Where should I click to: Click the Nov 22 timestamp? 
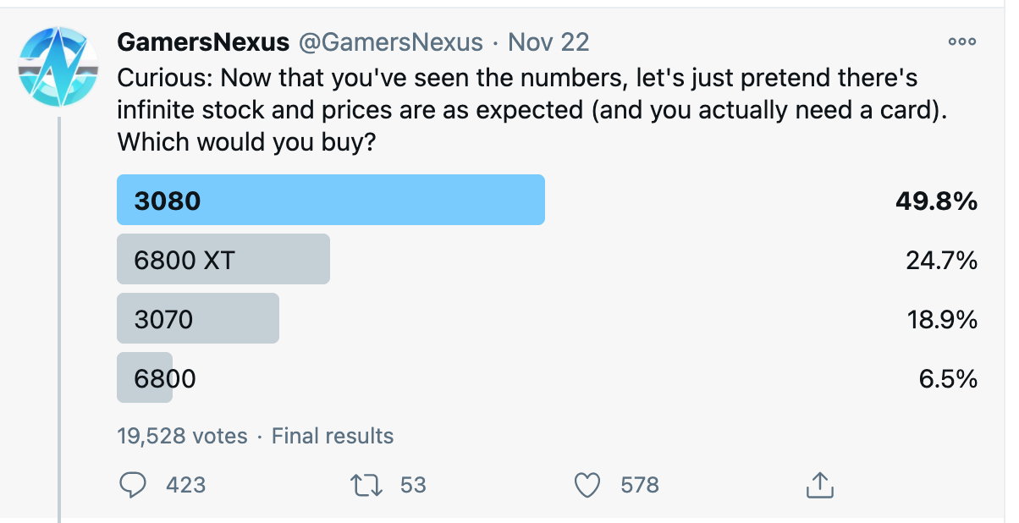pyautogui.click(x=548, y=42)
